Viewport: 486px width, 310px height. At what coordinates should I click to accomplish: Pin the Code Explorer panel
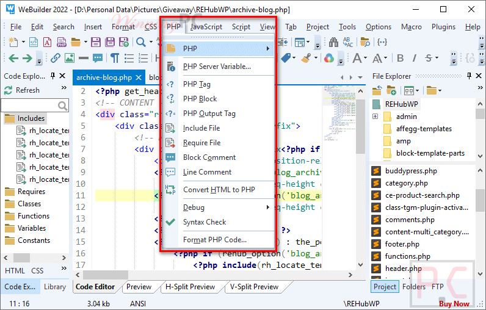53,76
